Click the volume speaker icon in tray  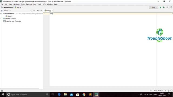pyautogui.click(x=151, y=95)
